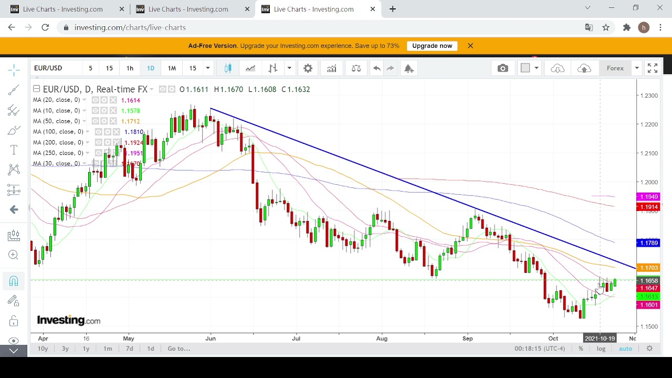Click the EUR/USD symbol input field

pyautogui.click(x=55, y=68)
